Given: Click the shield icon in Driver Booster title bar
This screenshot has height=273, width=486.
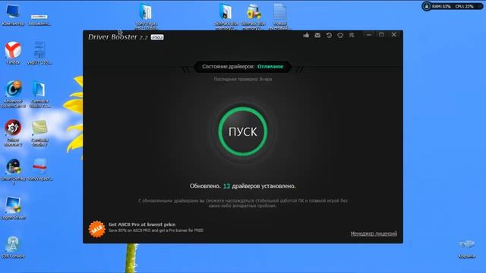Looking at the screenshot, I should pyautogui.click(x=340, y=36).
